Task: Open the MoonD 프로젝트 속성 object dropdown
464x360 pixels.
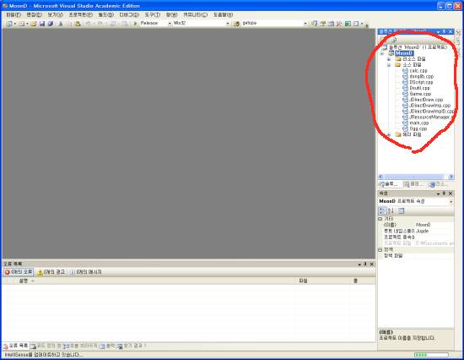Action: click(451, 201)
